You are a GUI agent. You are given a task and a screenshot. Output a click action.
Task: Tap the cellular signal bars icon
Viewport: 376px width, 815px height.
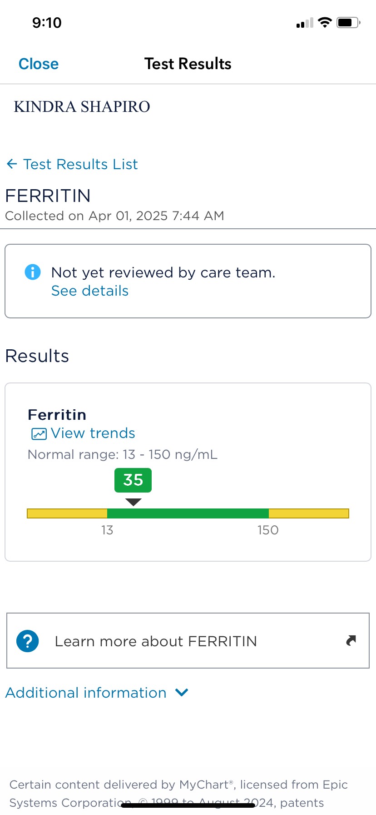coord(305,23)
